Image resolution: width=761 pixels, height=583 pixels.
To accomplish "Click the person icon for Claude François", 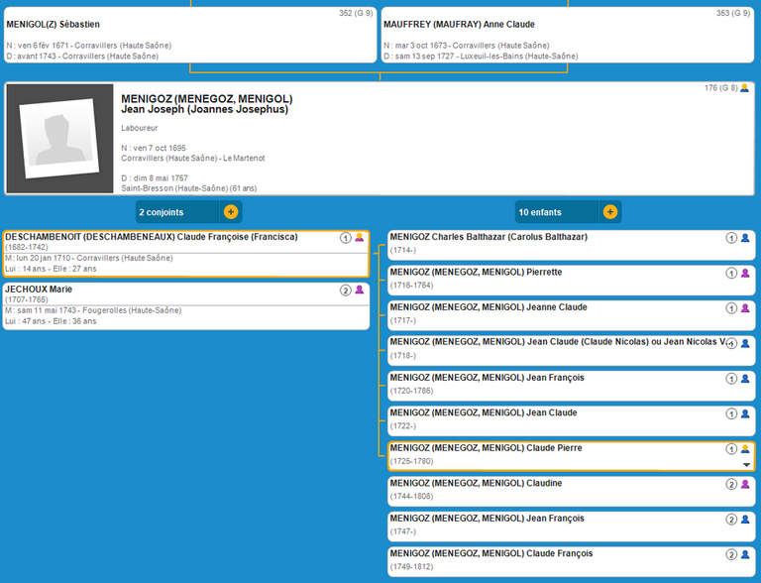I will click(745, 554).
